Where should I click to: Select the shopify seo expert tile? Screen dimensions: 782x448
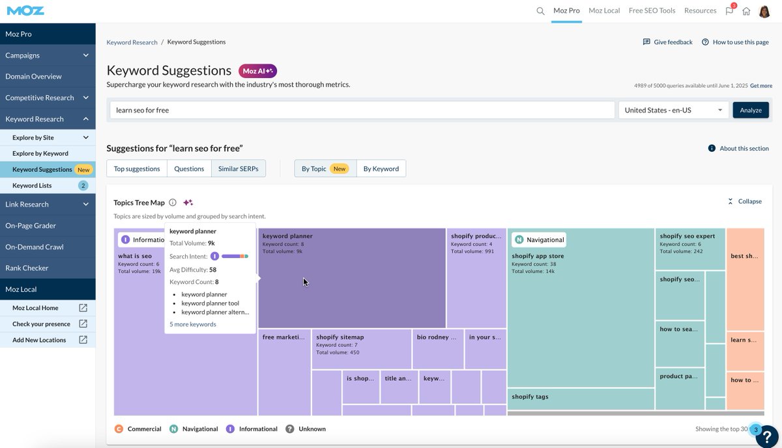click(690, 249)
